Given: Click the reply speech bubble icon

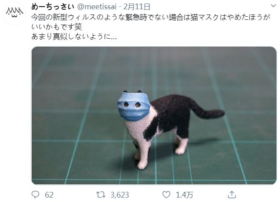Looking at the screenshot, I should 35,195.
